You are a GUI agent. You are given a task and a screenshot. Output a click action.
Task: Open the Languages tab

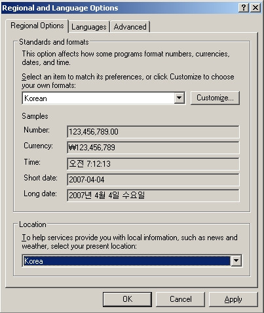pyautogui.click(x=89, y=27)
